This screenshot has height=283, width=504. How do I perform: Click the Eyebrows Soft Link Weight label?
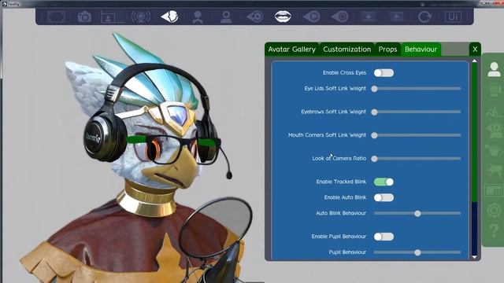(334, 112)
